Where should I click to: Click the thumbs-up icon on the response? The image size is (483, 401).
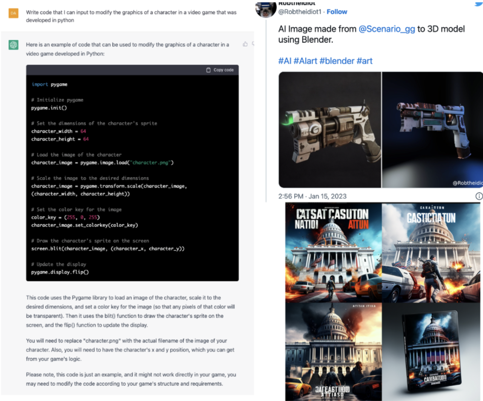click(245, 44)
